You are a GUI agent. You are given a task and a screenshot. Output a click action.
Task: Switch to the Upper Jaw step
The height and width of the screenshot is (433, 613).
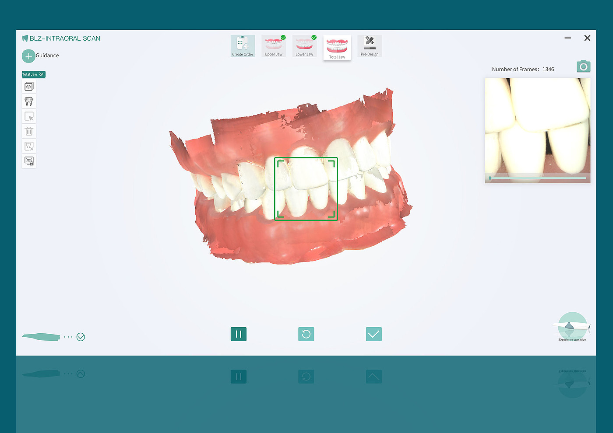point(274,46)
